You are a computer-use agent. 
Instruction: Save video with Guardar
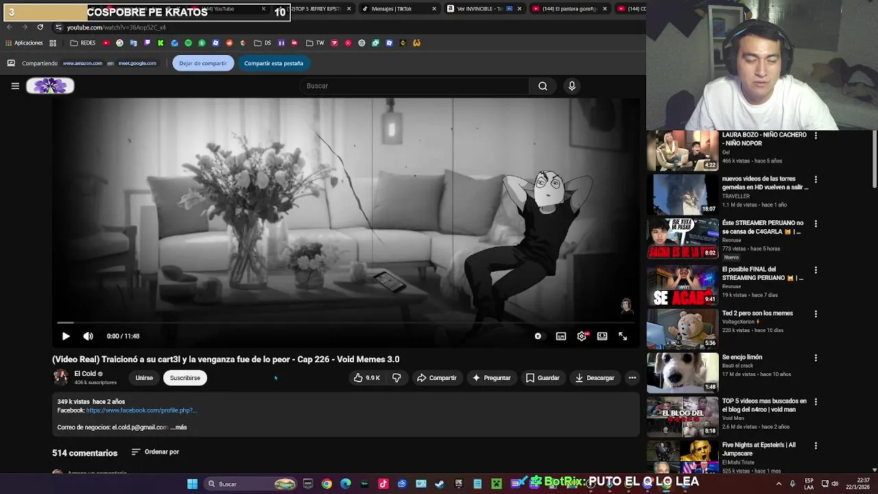tap(543, 378)
